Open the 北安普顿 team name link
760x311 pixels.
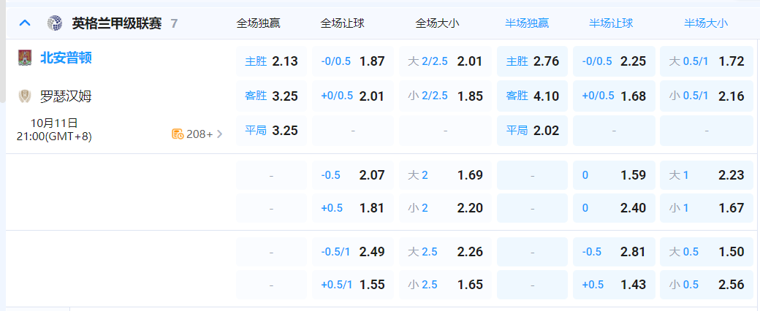(66, 58)
